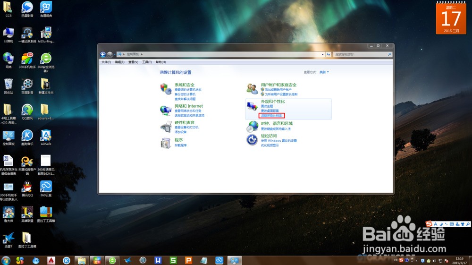Image resolution: width=472 pixels, height=265 pixels.
Task: Open the 查看方式 类别 dropdown
Action: [324, 72]
